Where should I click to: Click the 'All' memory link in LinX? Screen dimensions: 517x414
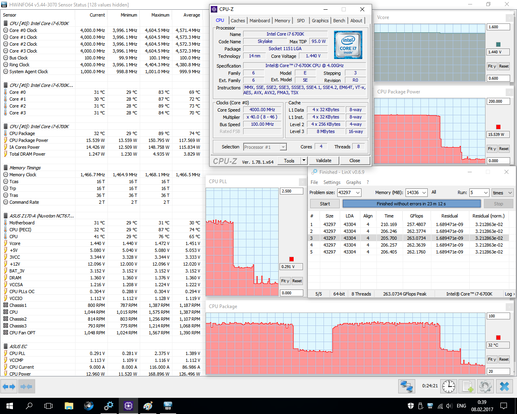(434, 192)
